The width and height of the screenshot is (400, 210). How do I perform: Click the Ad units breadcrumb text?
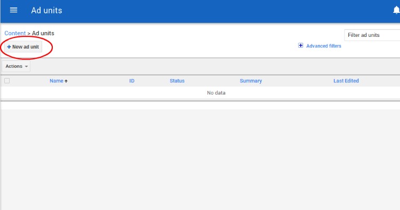point(43,33)
